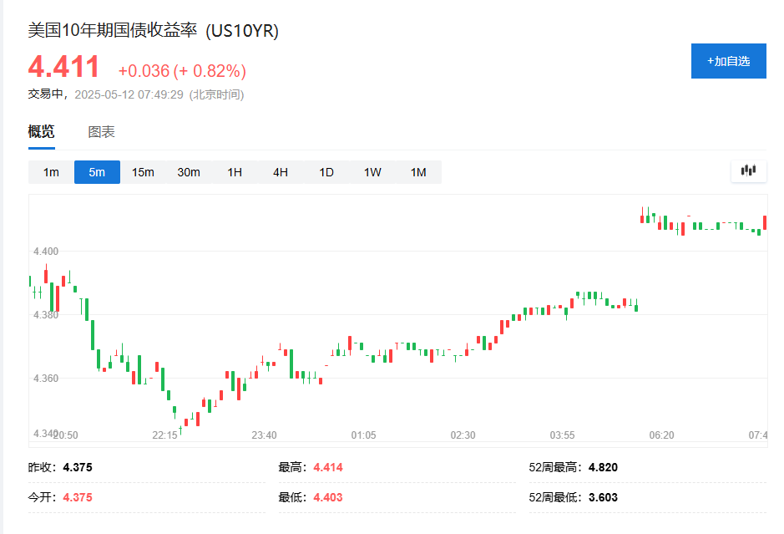Image resolution: width=784 pixels, height=534 pixels.
Task: Select the 1M monthly interval
Action: (x=418, y=172)
